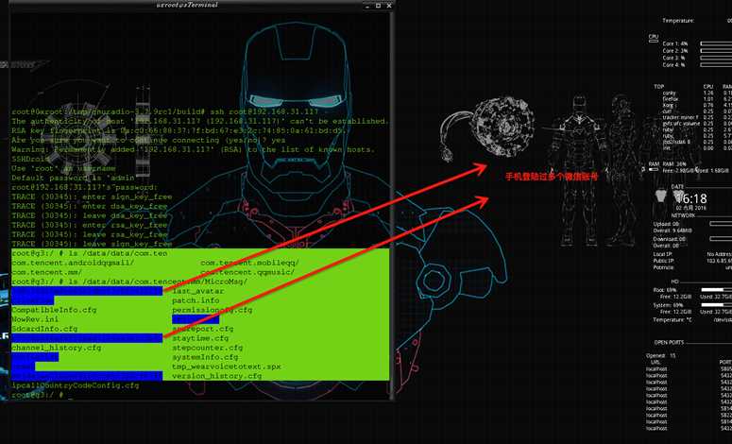The image size is (732, 444).
Task: Click 'NowRev.ini' file name
Action: pyautogui.click(x=35, y=319)
